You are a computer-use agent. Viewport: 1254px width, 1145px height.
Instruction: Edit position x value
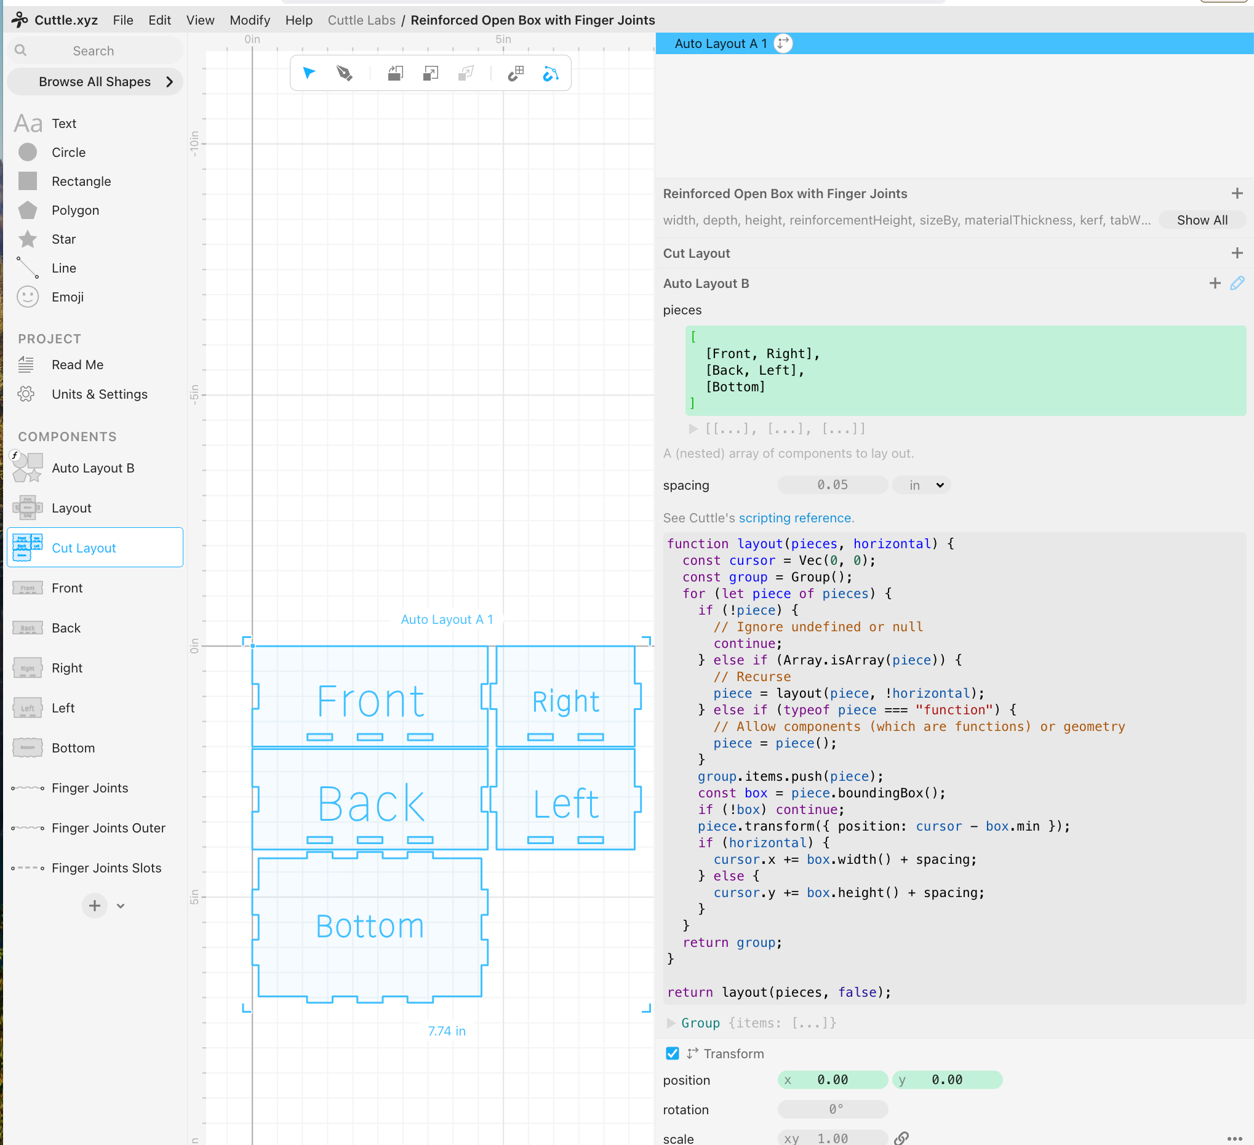tap(833, 1080)
